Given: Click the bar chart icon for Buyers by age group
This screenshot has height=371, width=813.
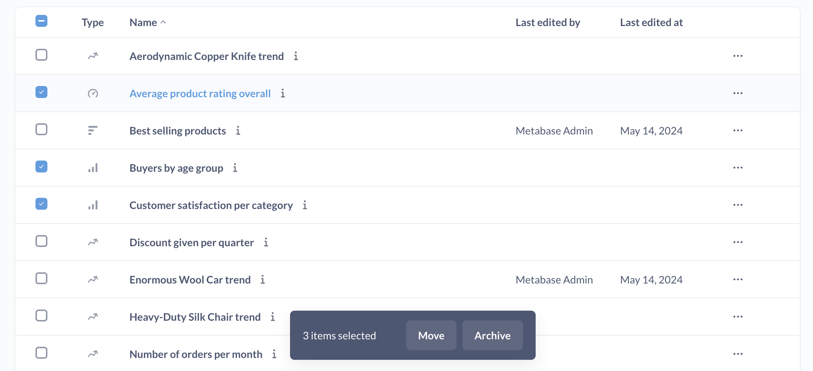Looking at the screenshot, I should (x=93, y=168).
